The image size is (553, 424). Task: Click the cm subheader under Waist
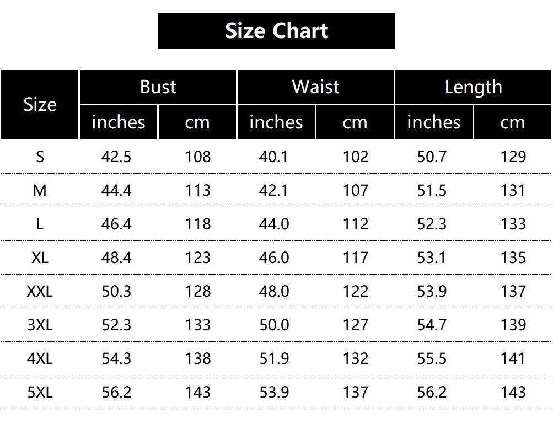point(355,122)
